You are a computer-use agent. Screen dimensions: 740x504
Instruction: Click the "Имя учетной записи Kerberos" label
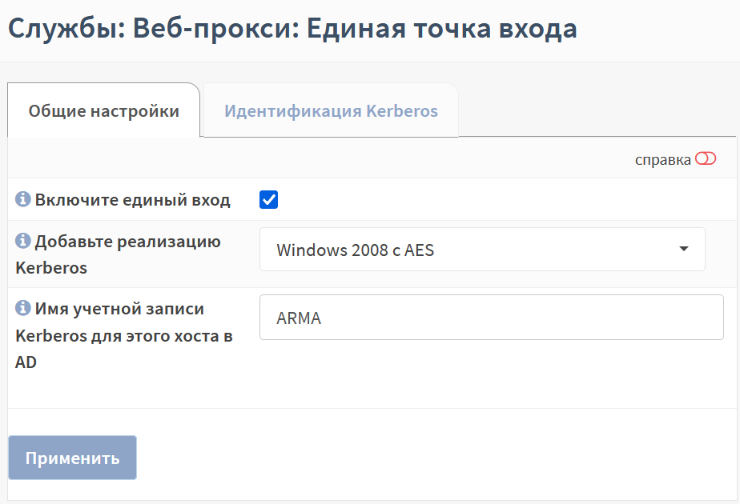(x=124, y=335)
